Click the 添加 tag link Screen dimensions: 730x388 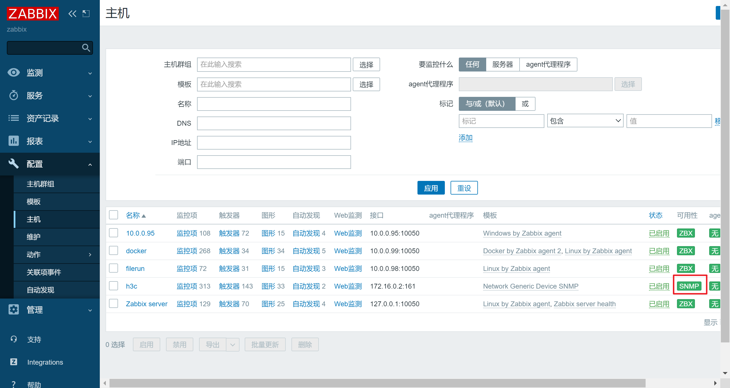(x=465, y=138)
